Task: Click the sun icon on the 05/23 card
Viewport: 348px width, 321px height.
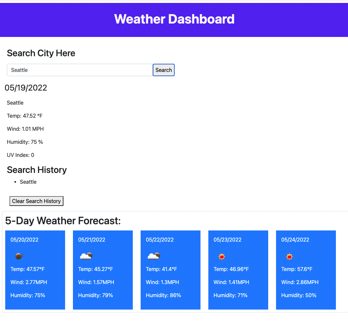Action: (x=222, y=257)
